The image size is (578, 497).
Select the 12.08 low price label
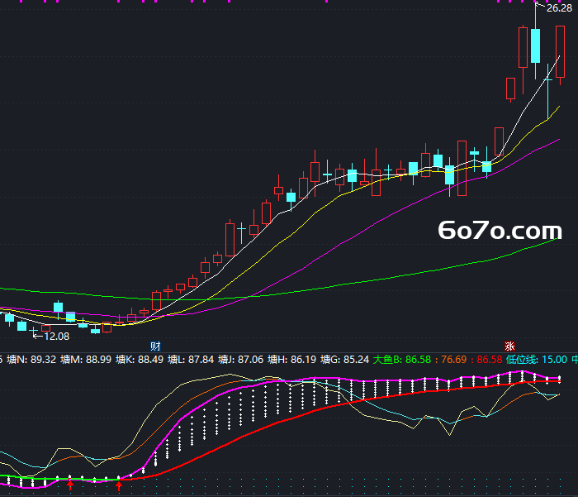(x=56, y=337)
